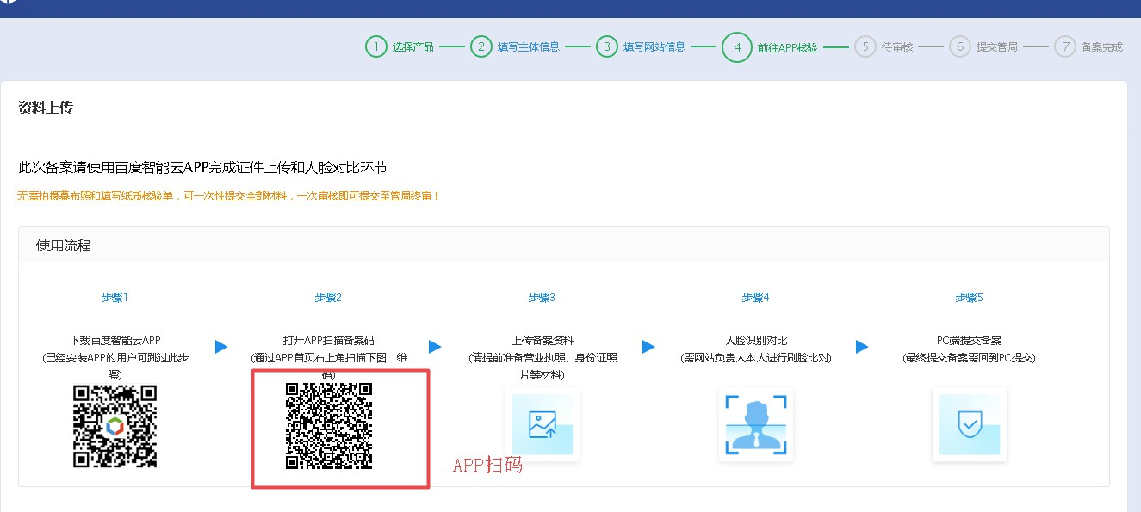Click the step 7 circle 备案完成
This screenshot has width=1141, height=512.
1065,46
